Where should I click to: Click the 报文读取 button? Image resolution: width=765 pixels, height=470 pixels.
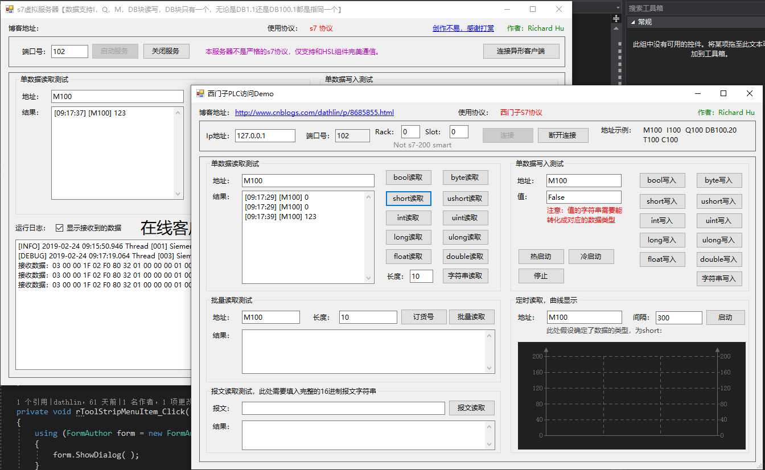[471, 408]
